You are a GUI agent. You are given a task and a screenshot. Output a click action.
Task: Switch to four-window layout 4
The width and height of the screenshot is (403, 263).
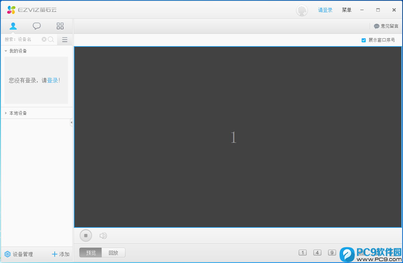[x=317, y=253]
